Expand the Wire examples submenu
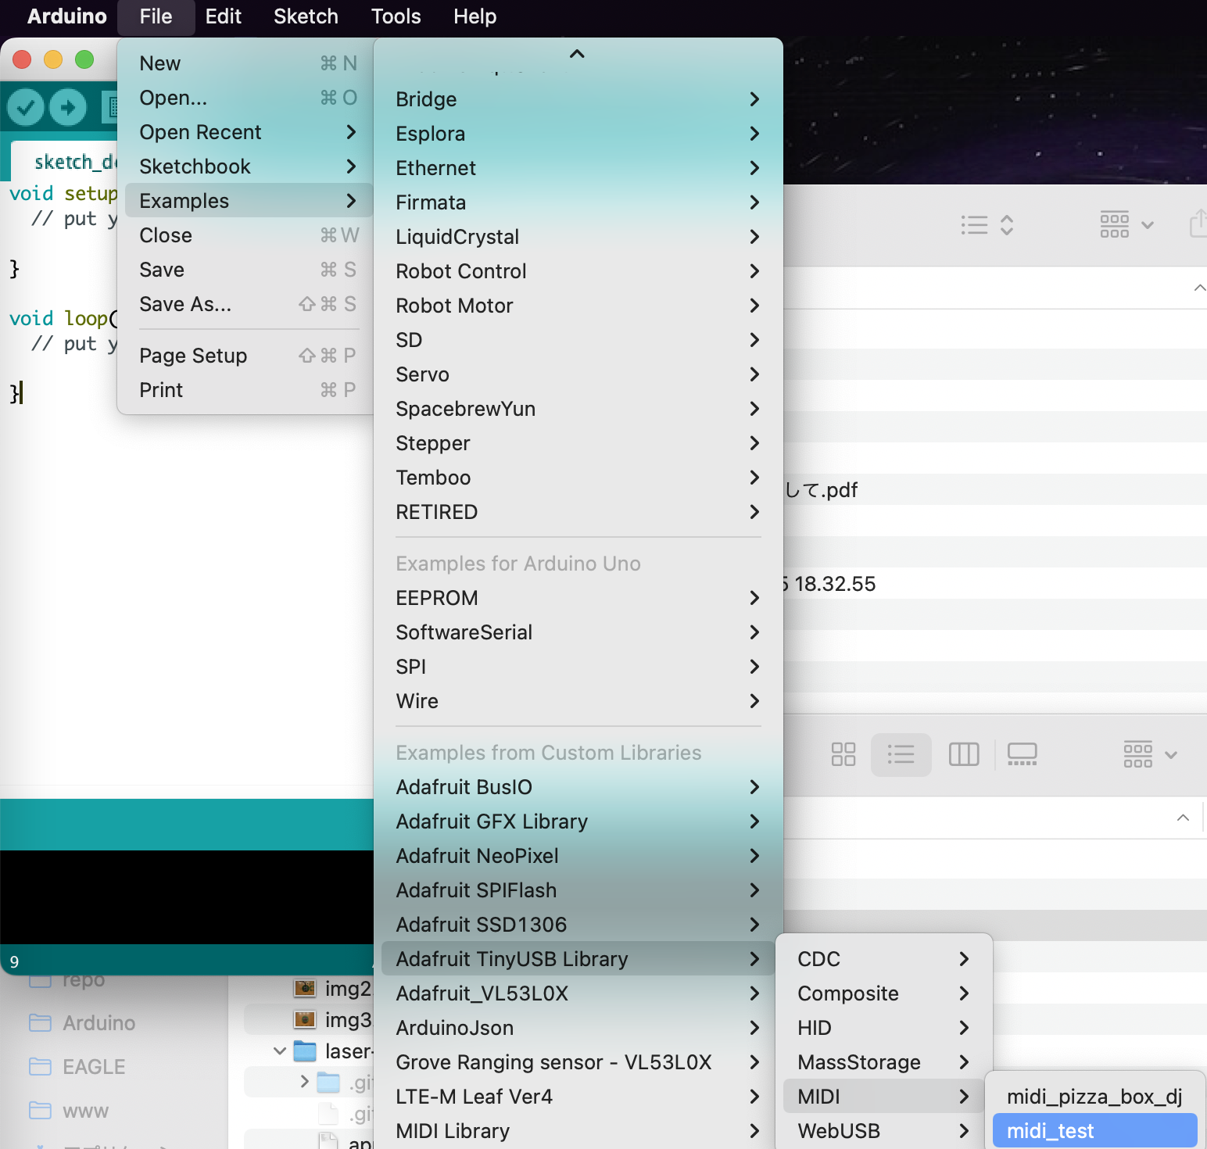 578,701
